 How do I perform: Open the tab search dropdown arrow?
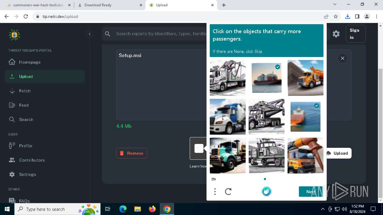(335, 4)
